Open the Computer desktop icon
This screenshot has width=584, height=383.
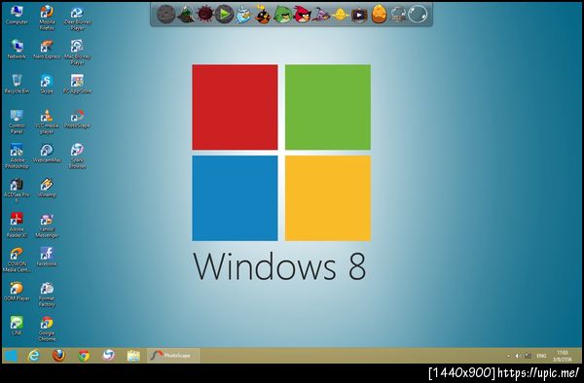[x=17, y=15]
